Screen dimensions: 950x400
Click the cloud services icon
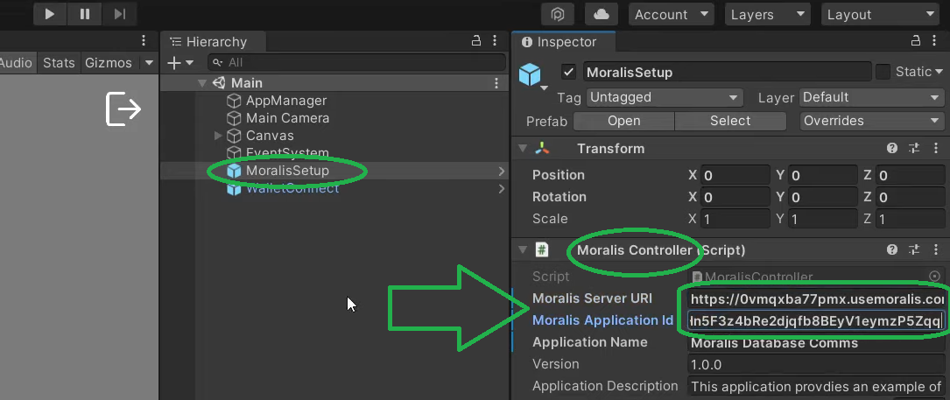pyautogui.click(x=602, y=14)
